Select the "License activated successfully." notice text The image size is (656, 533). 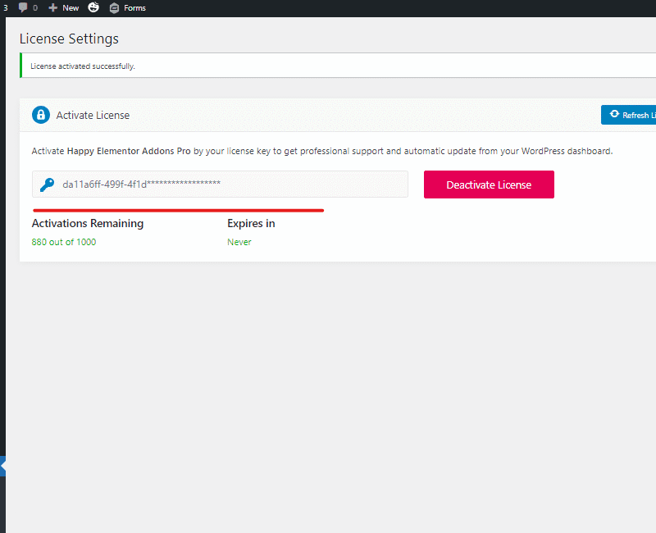point(83,66)
